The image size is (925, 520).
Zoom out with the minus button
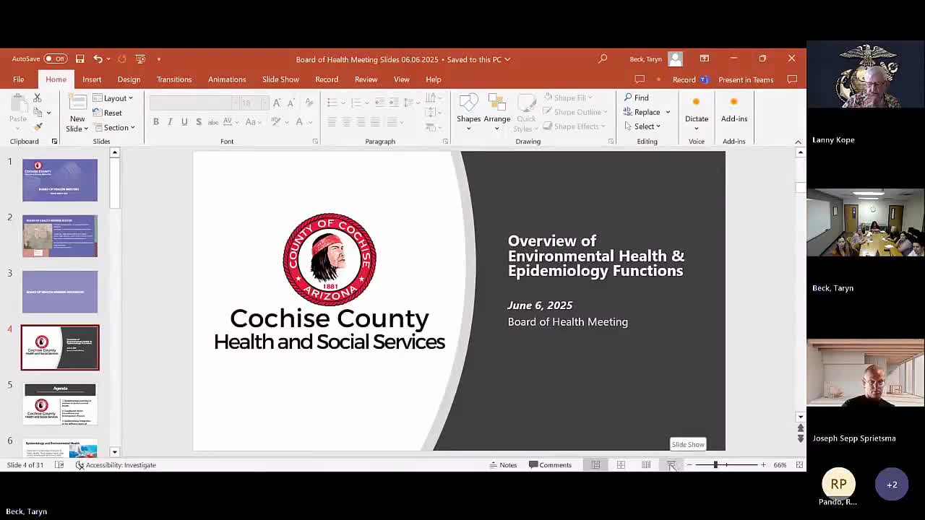point(689,465)
